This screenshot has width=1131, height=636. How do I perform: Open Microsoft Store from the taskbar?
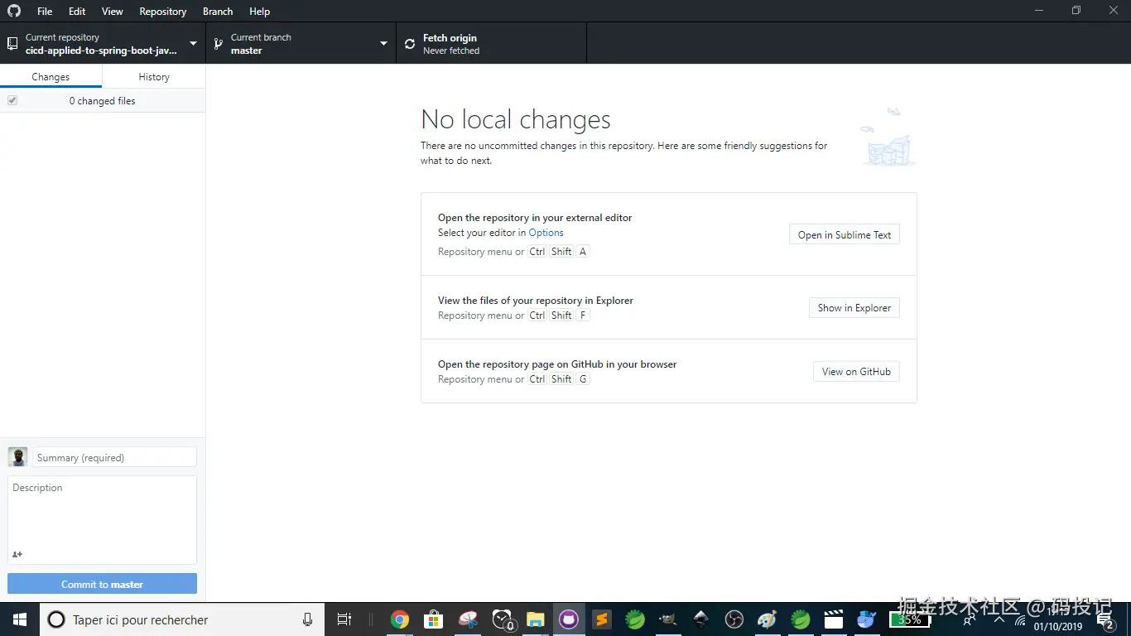click(434, 619)
